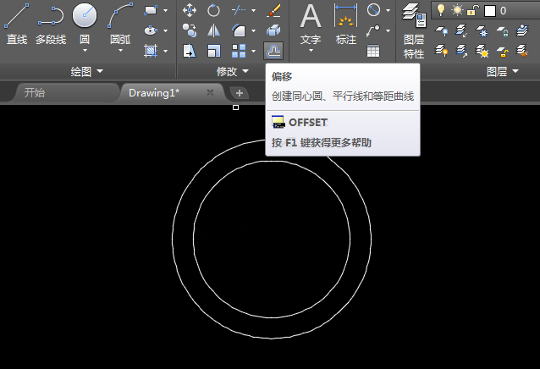540x369 pixels.
Task: Select the Explode tool icon
Action: (x=273, y=30)
